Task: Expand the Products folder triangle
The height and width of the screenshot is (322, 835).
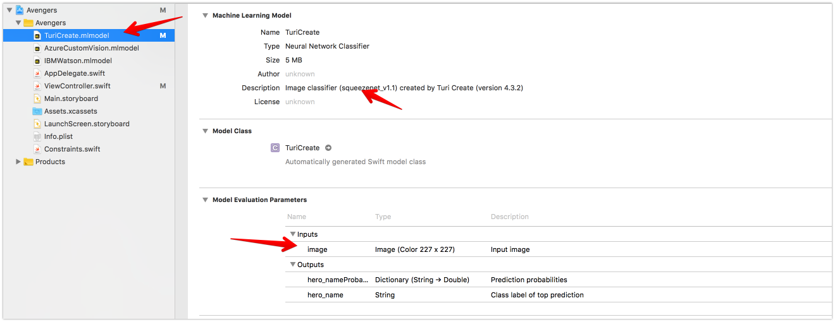Action: click(18, 162)
